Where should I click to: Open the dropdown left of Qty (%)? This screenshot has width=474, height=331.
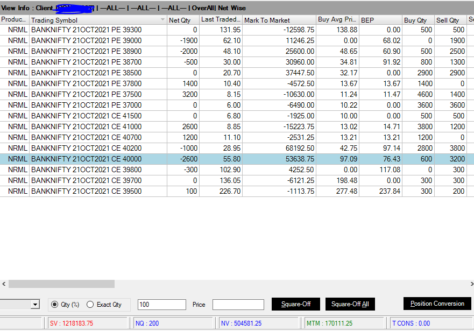point(35,305)
